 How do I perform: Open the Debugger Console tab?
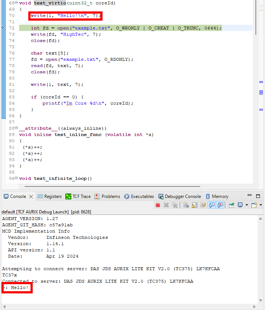(180, 196)
